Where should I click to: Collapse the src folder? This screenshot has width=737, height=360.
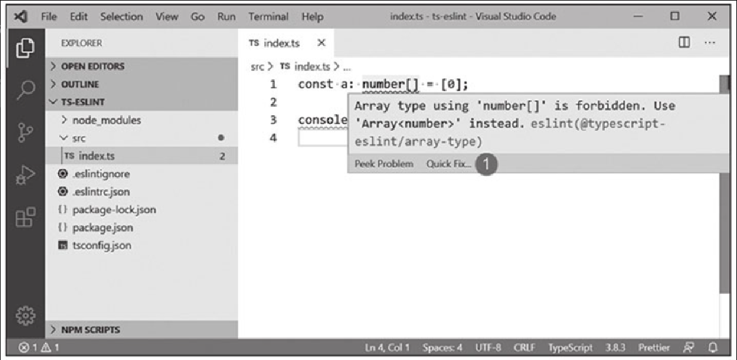(141, 138)
